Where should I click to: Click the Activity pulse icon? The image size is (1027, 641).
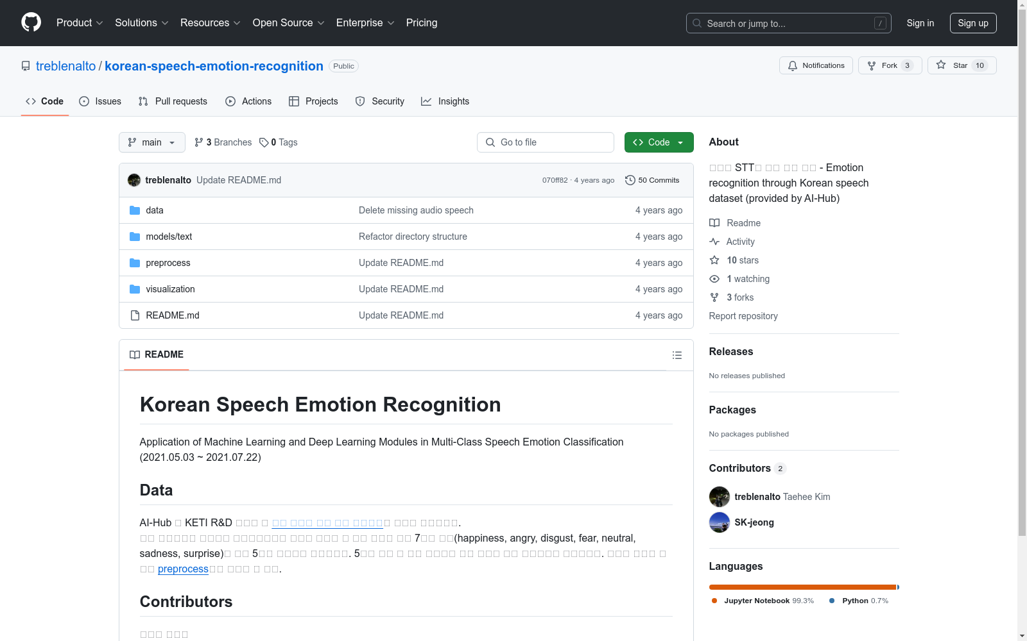[x=714, y=242]
